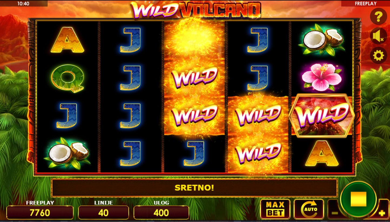The image size is (390, 222).
Task: Click the Wild Volcano title logo
Action: (196, 10)
